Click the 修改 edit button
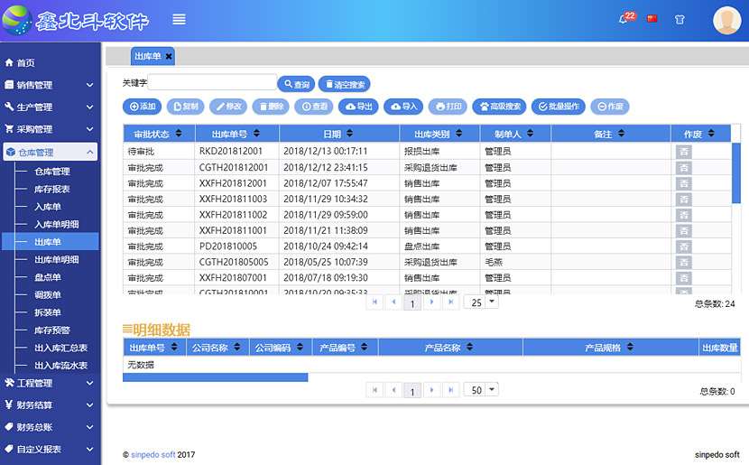 tap(228, 107)
